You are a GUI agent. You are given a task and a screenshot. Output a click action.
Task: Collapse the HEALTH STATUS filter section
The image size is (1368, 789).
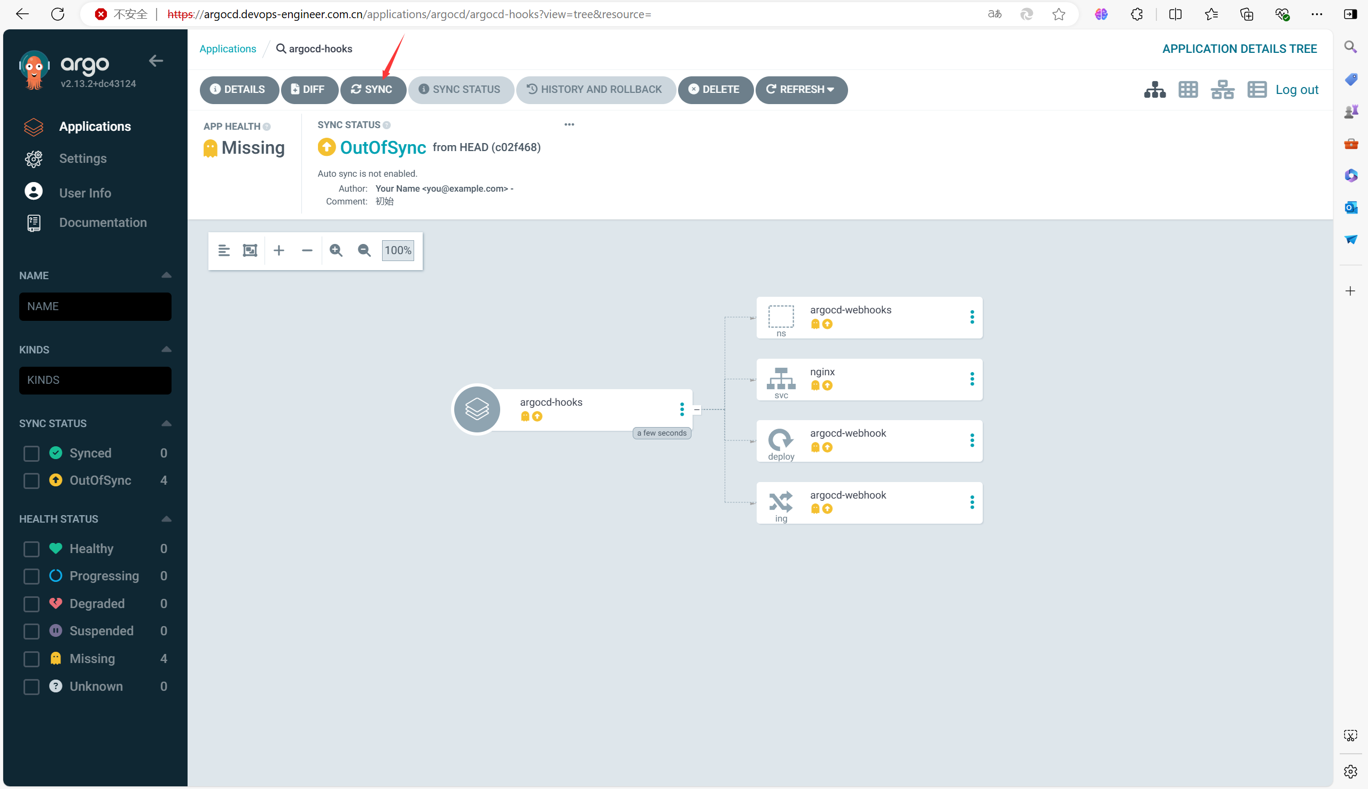[x=167, y=519]
